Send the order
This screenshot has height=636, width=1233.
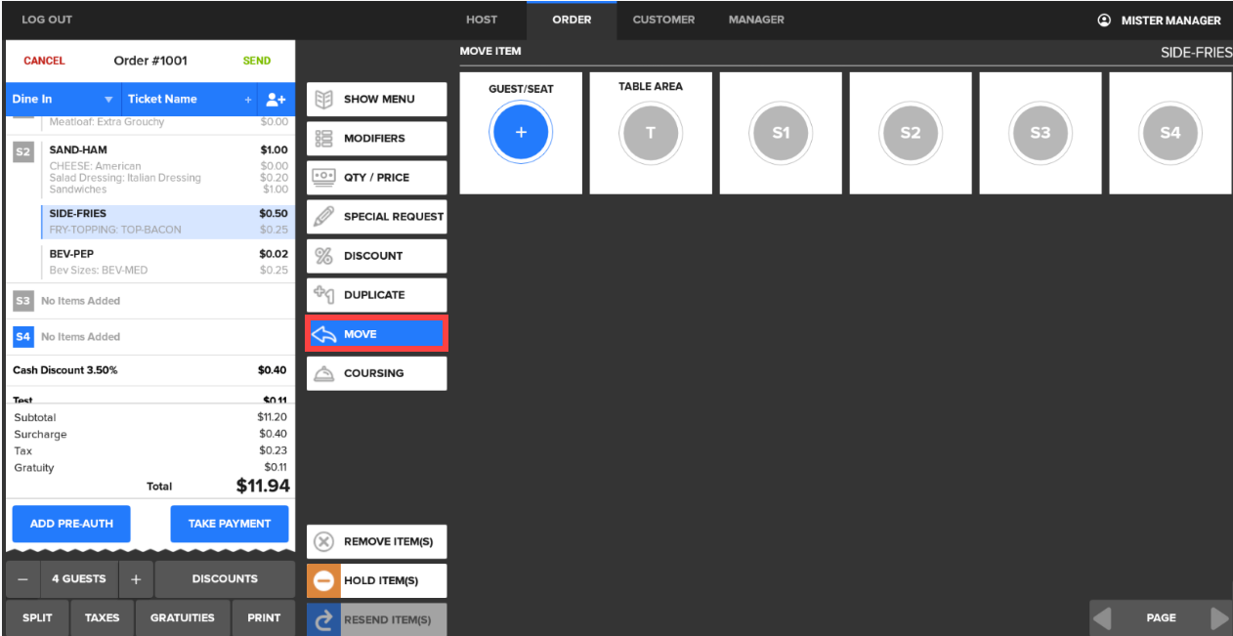(x=257, y=61)
